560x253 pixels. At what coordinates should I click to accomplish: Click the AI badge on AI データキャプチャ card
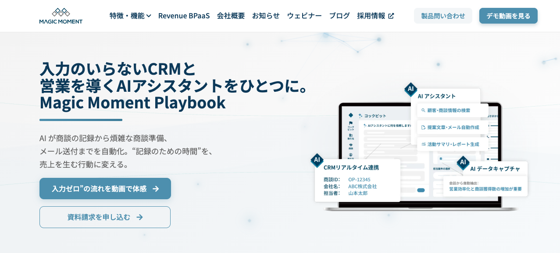point(463,163)
